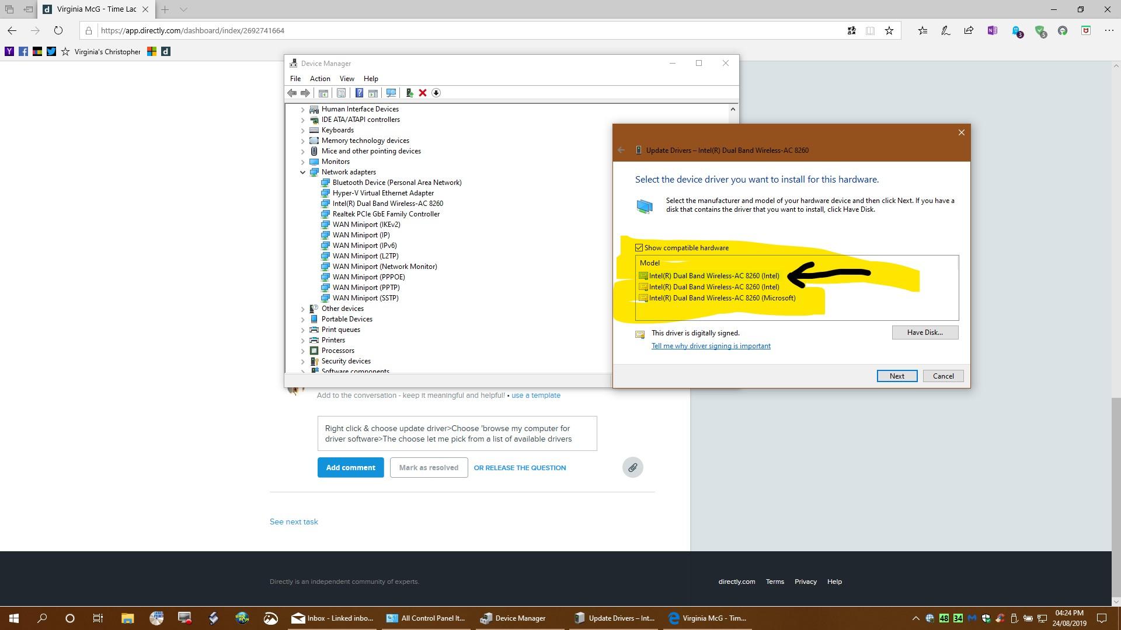
Task: Click the Edge translate page icon
Action: pos(852,31)
